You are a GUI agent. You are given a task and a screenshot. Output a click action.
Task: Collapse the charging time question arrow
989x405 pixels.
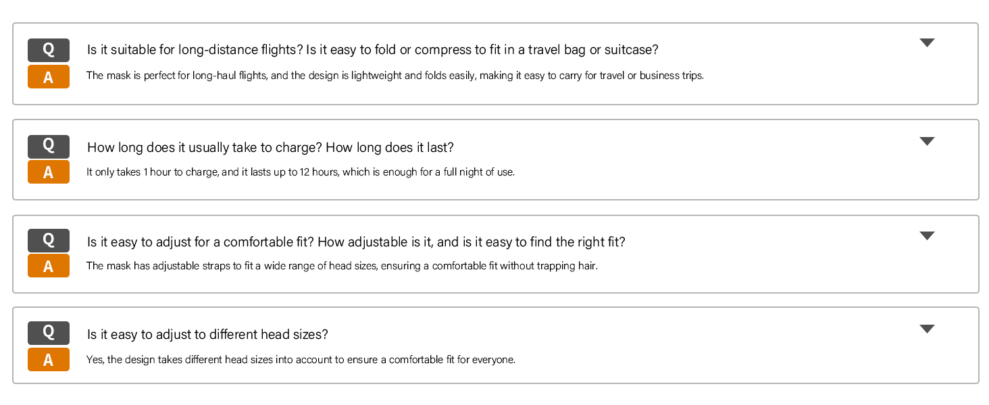tap(927, 142)
